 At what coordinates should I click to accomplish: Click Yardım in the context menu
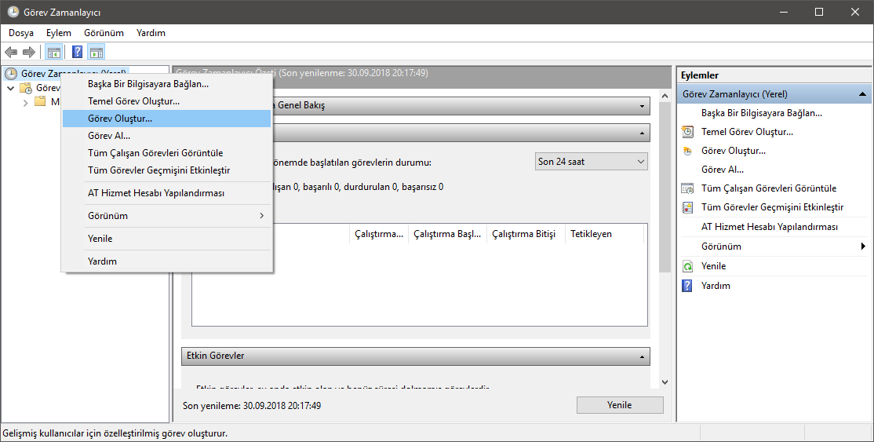166,261
